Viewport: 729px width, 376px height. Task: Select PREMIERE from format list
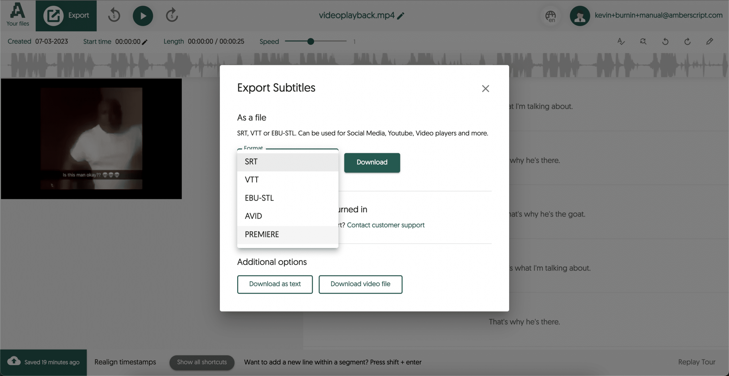click(262, 235)
